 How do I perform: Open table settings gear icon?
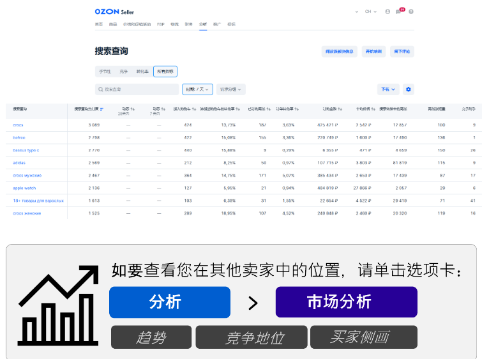[x=408, y=89]
